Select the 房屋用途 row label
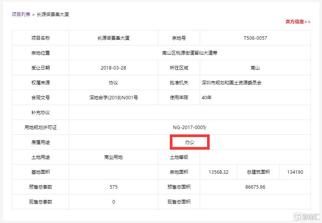Image resolution: width=322 pixels, height=223 pixels. pyautogui.click(x=41, y=142)
